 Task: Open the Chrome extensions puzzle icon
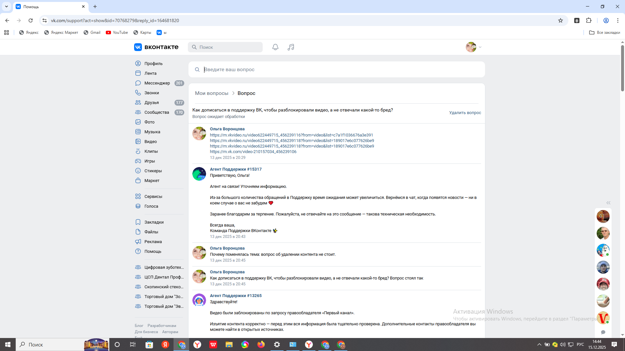coord(589,20)
